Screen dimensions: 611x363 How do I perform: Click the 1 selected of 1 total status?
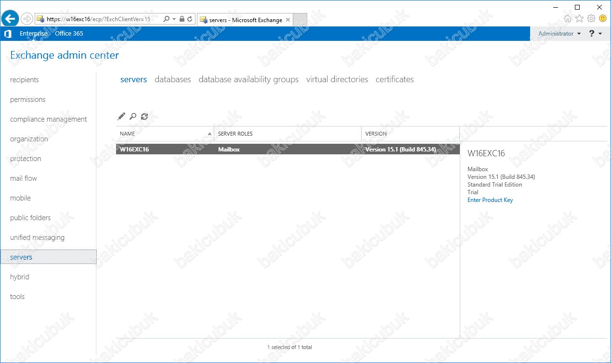click(289, 347)
